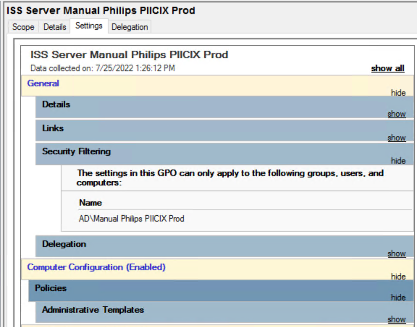Viewport: 417px width, 327px height.
Task: Select 'AD\Manual Philips PIICIX Prod' entry
Action: click(131, 218)
